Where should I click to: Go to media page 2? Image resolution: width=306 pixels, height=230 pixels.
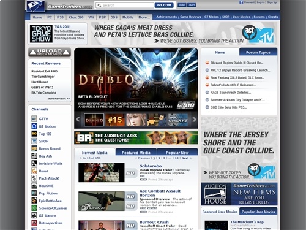[x=159, y=158]
